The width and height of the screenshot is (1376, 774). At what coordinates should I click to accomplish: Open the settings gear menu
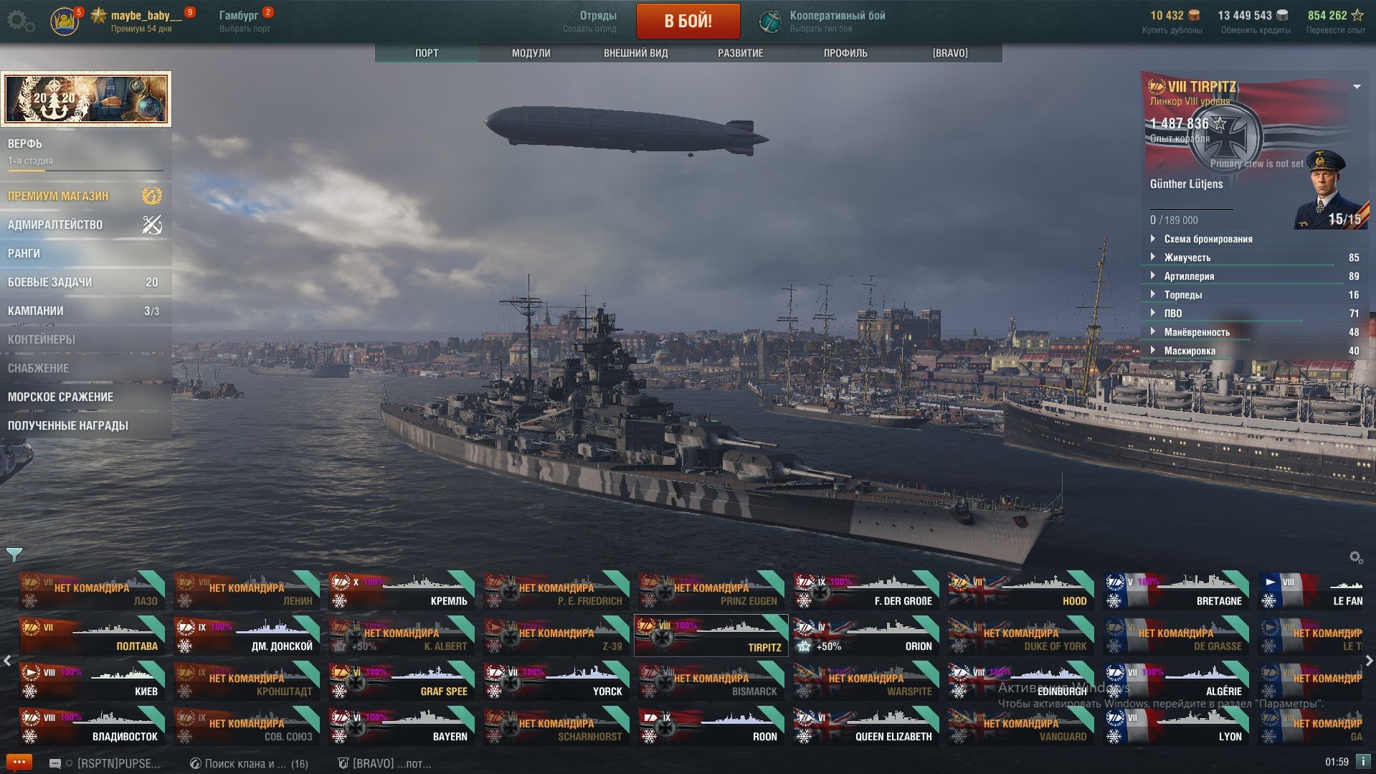20,22
